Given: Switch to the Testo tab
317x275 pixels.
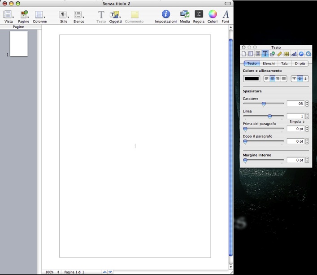Looking at the screenshot, I should [252, 64].
